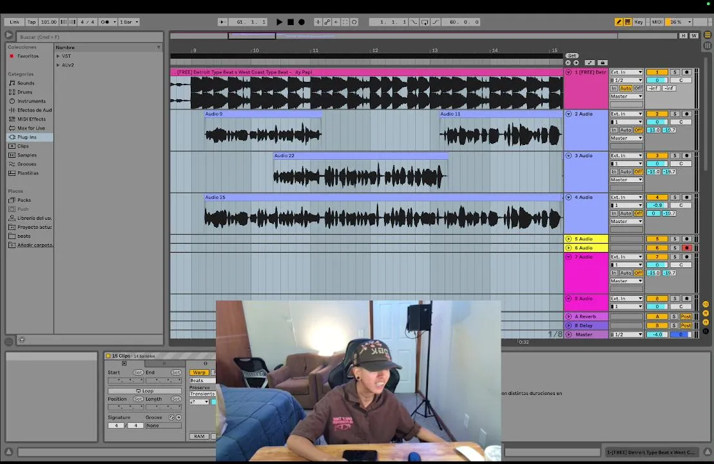Viewport: 714px width, 464px height.
Task: Select Favoritos collection
Action: coord(28,56)
